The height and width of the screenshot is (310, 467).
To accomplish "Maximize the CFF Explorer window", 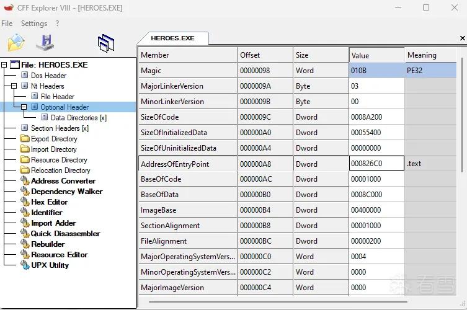I will click(426, 7).
